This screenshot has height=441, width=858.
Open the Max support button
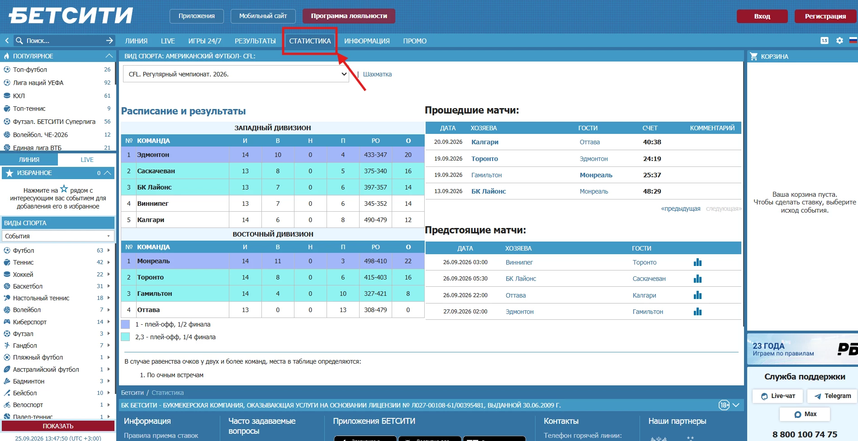pos(805,414)
